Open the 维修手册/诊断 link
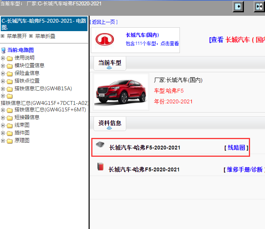265x229 pixels. click(x=245, y=169)
